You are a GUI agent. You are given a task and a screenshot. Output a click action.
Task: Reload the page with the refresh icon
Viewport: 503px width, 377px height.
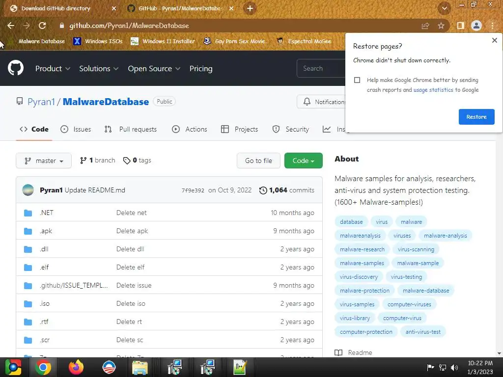click(42, 26)
